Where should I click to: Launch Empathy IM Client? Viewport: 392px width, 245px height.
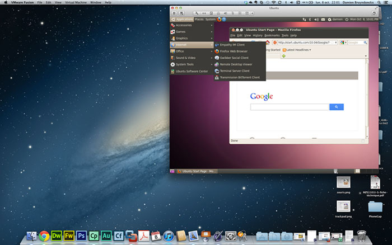240,45
